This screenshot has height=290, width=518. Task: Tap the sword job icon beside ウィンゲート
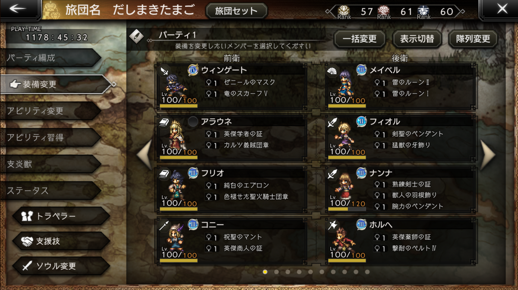click(x=165, y=72)
